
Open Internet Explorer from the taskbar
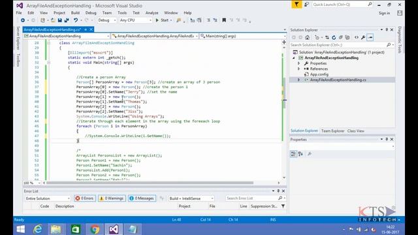[x=38, y=229]
